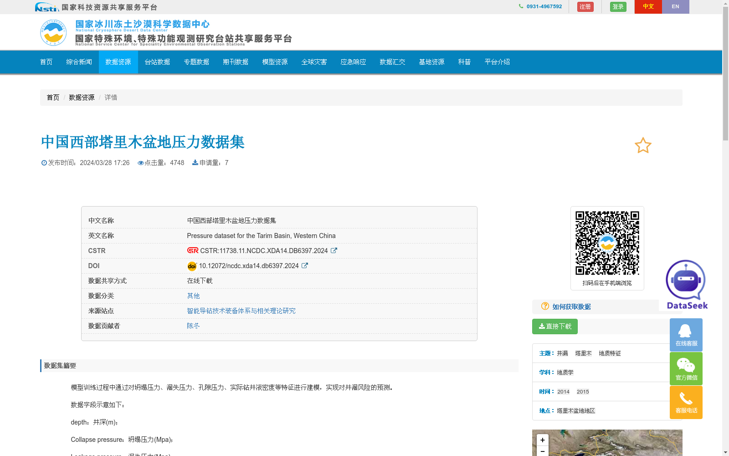Image resolution: width=729 pixels, height=456 pixels.
Task: Click 数据资源 in the breadcrumb
Action: pyautogui.click(x=82, y=98)
